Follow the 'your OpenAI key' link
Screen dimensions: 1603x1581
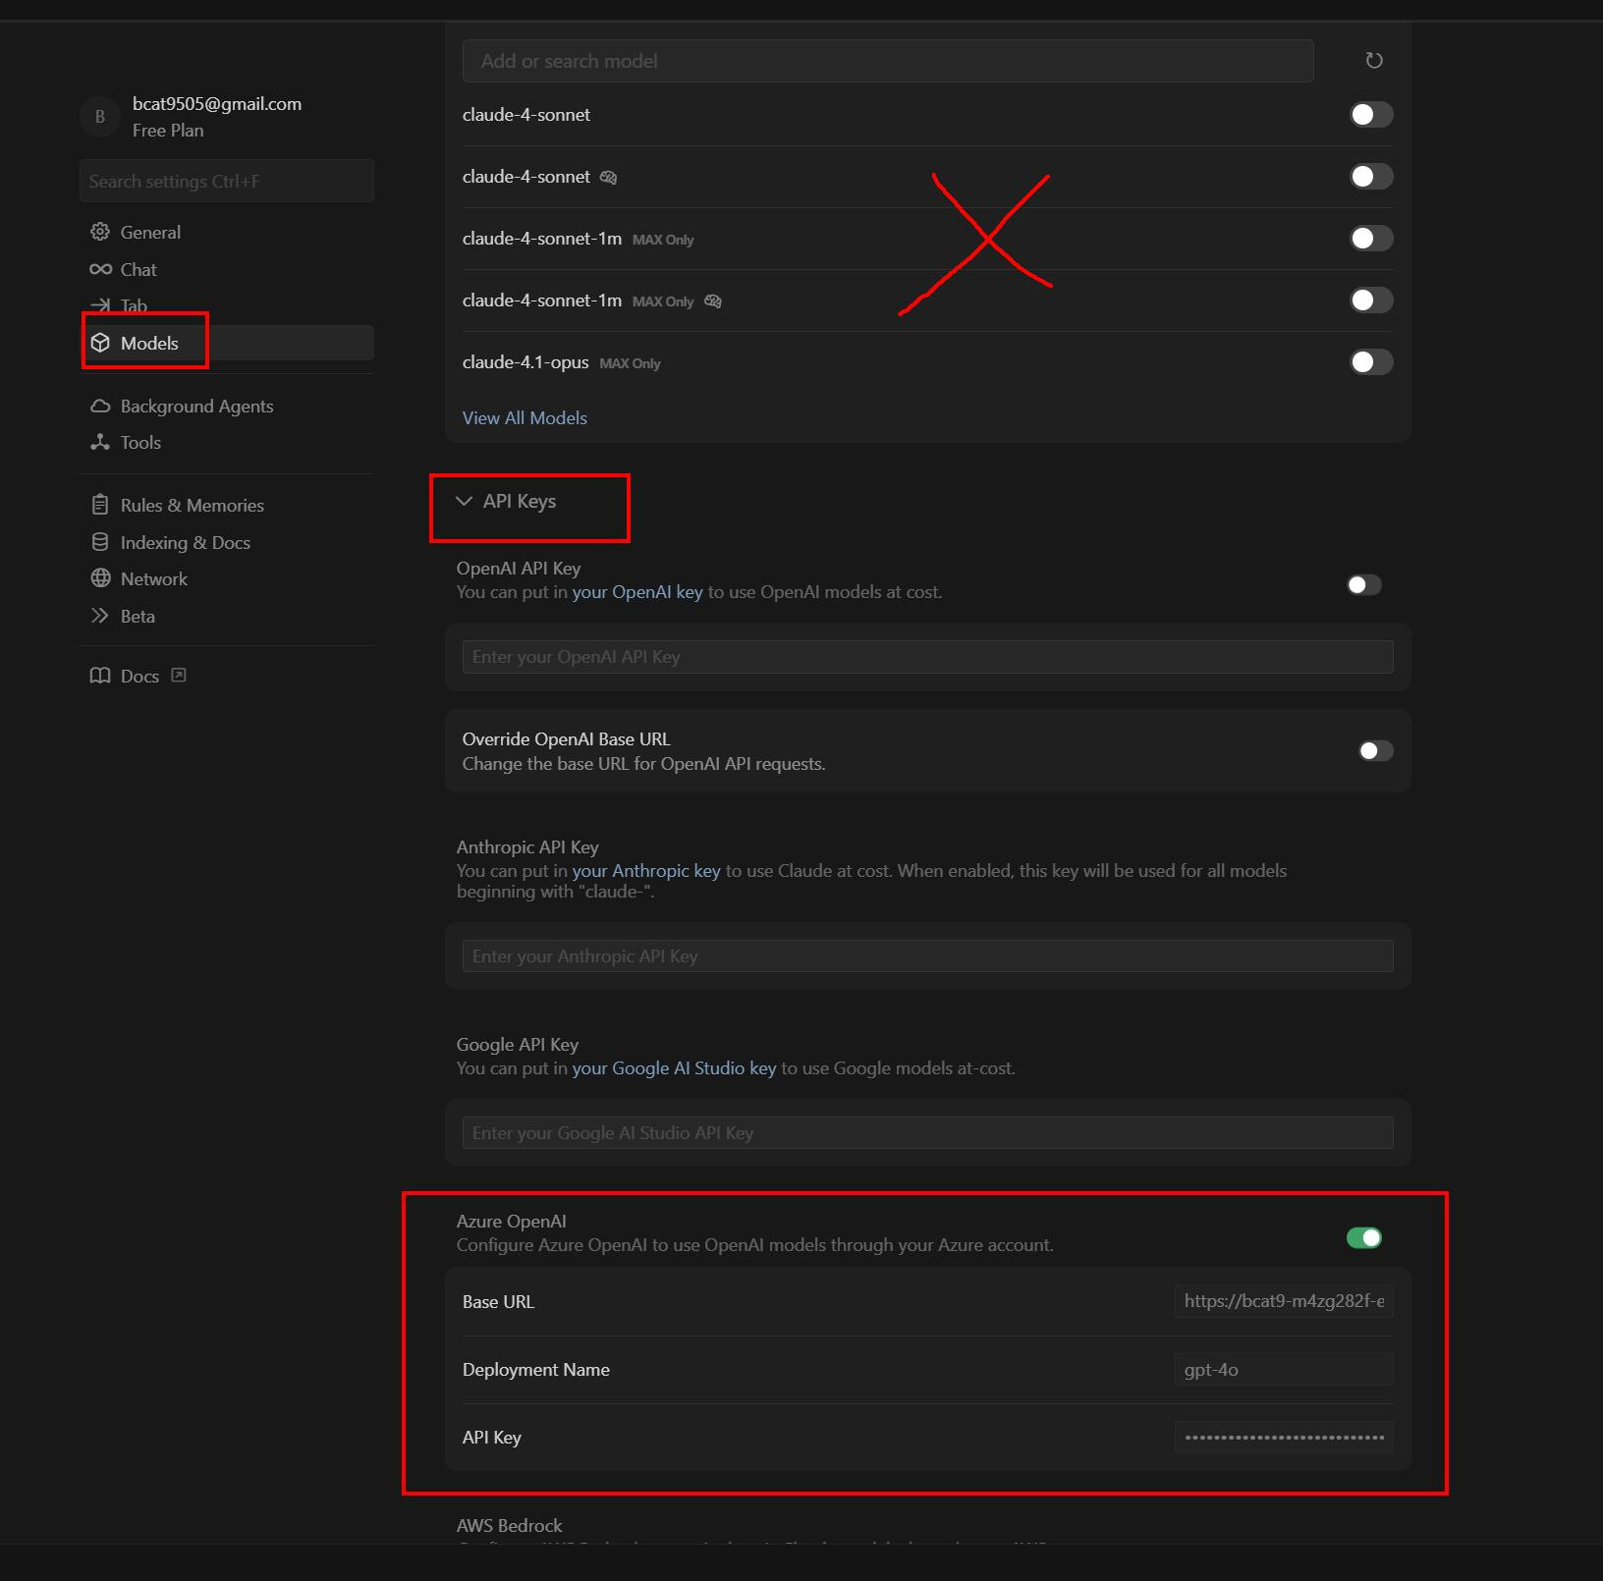tap(637, 592)
